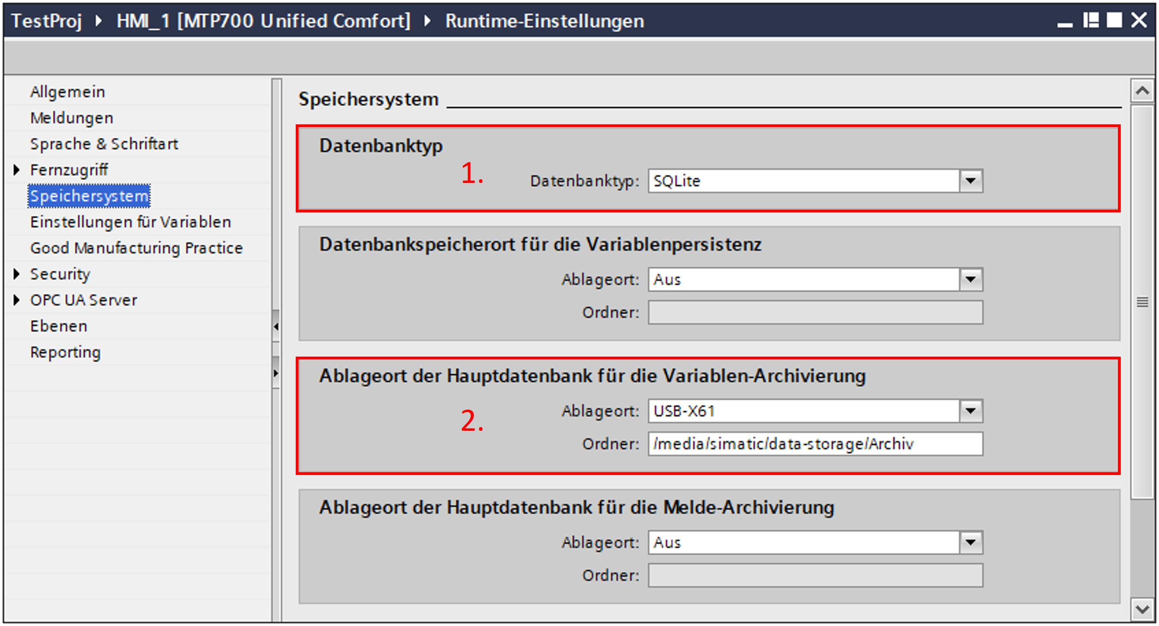Select the Ebenen entry
The width and height of the screenshot is (1159, 626).
click(x=59, y=326)
